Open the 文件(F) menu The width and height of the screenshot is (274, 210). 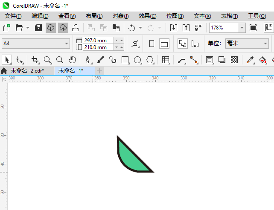[x=13, y=16]
